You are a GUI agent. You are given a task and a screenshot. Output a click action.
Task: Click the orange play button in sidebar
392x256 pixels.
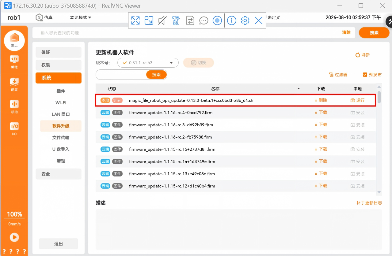[14, 237]
